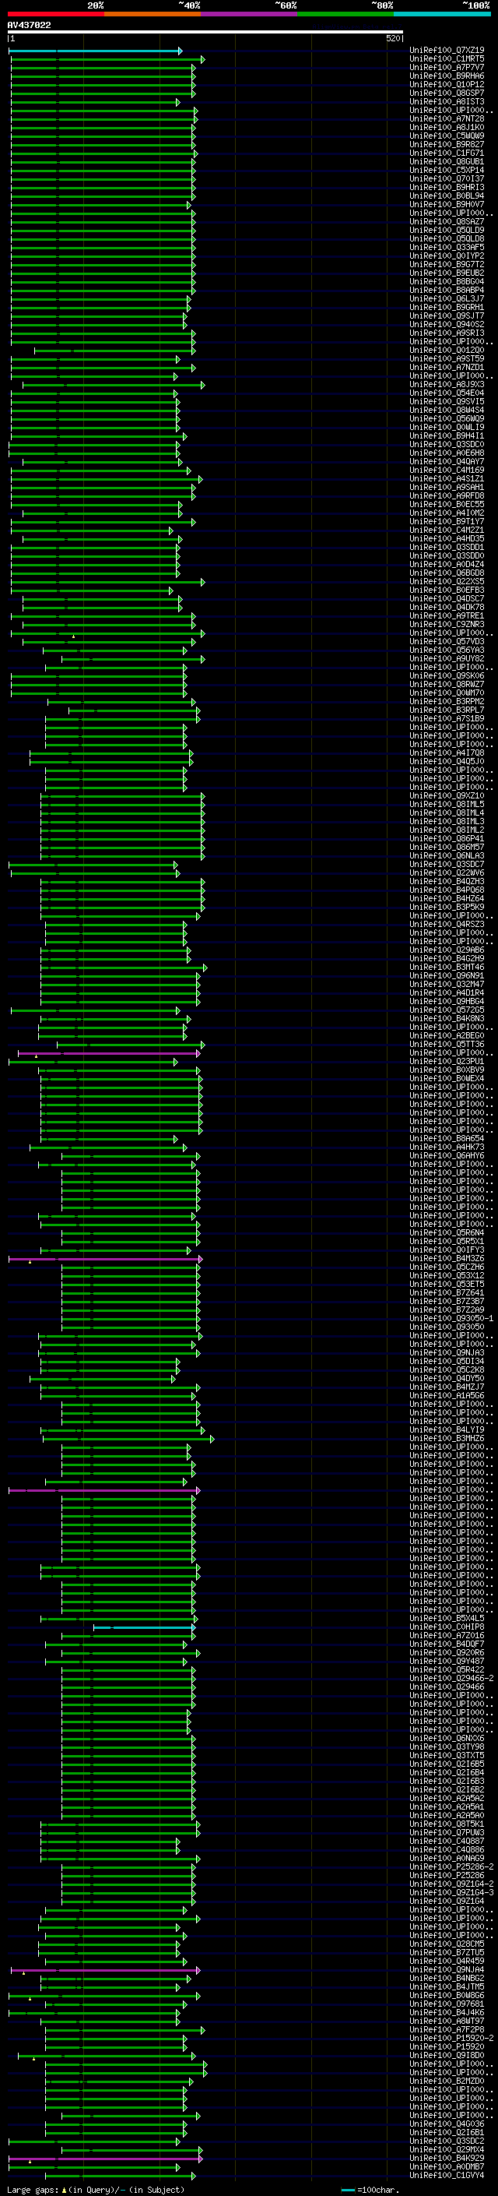Select UniRef100_P25286-2 entry
The height and width of the screenshot is (2196, 498).
click(451, 1868)
